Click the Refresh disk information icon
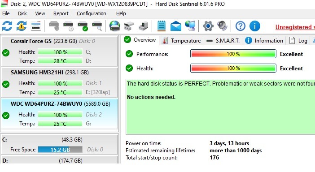The height and width of the screenshot is (172, 315). tap(7, 26)
